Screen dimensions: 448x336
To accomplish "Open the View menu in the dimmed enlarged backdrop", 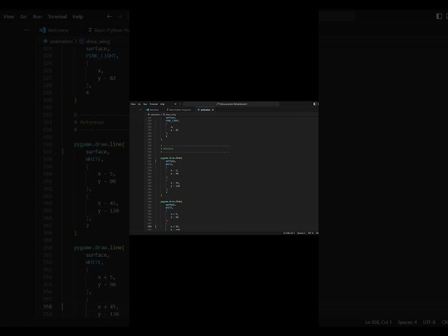I will click(8, 17).
